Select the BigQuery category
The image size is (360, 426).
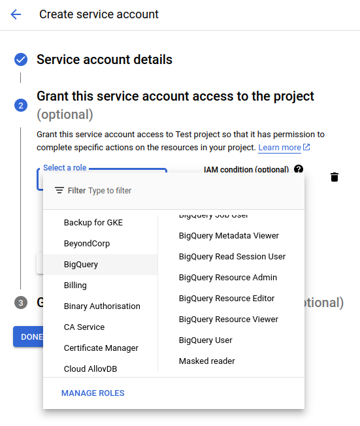pos(100,265)
